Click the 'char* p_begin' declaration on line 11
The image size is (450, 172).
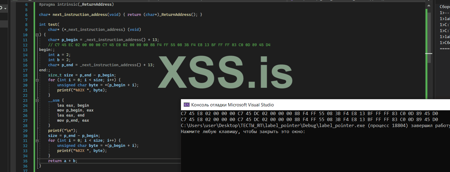click(x=103, y=40)
